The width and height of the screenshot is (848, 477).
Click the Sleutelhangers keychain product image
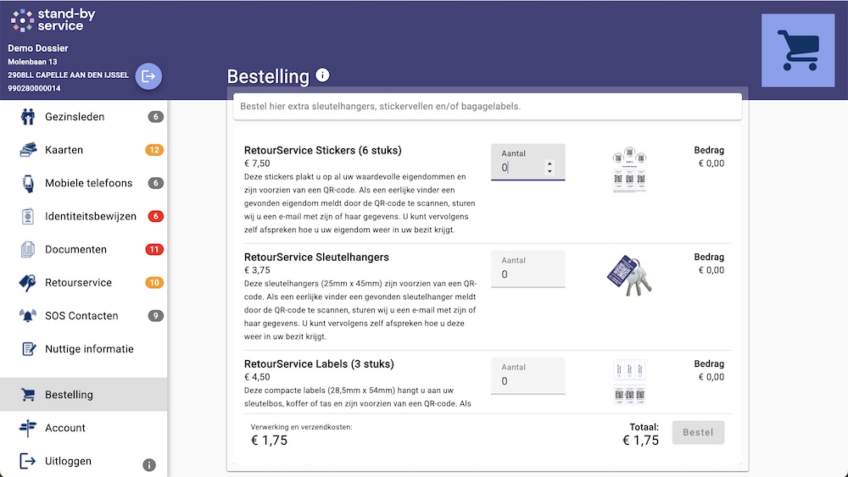(x=629, y=275)
